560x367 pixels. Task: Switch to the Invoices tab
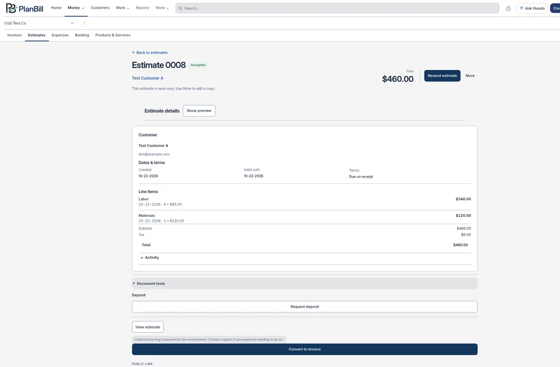pyautogui.click(x=14, y=35)
